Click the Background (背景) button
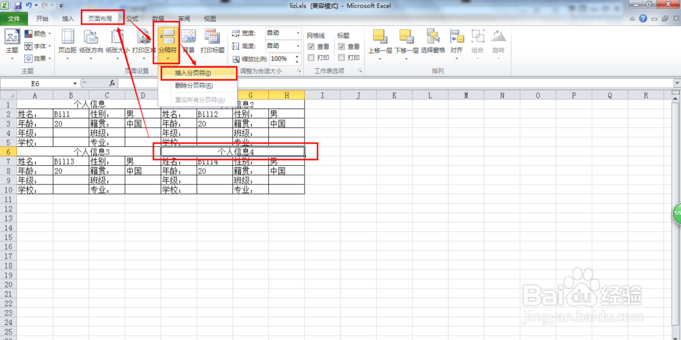 coord(188,41)
